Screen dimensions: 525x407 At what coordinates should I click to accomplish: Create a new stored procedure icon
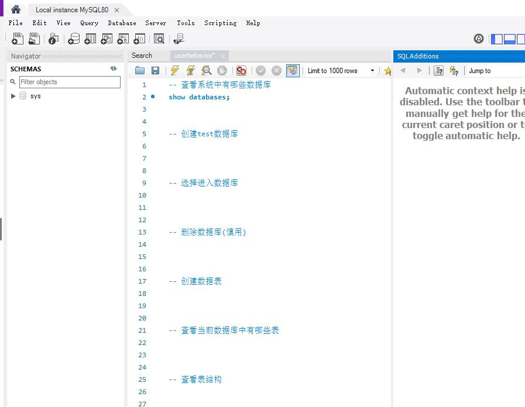[x=123, y=39]
